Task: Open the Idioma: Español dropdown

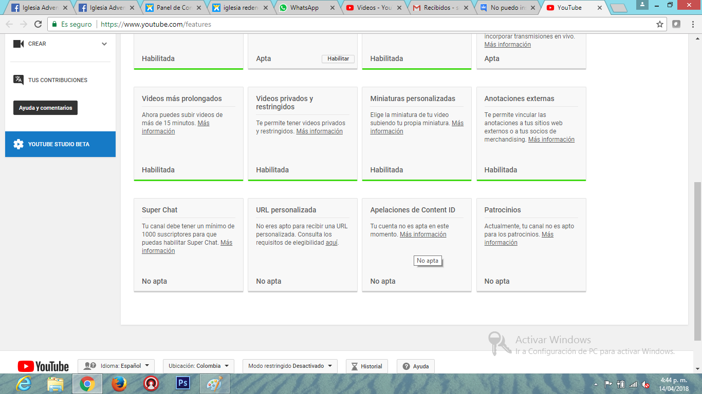Action: pyautogui.click(x=116, y=366)
